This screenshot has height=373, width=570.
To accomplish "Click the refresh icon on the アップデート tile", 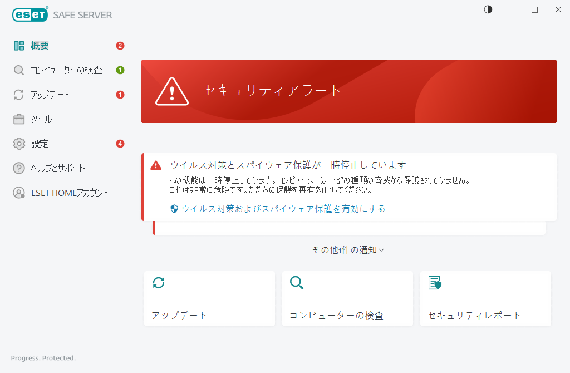I will click(x=159, y=283).
